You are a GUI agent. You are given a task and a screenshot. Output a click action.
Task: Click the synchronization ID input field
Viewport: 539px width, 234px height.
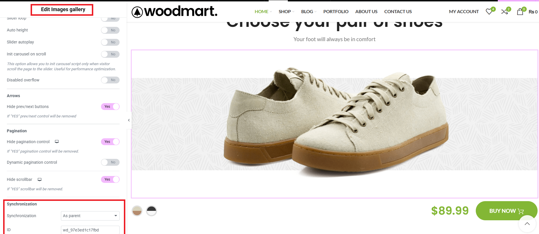pos(90,230)
